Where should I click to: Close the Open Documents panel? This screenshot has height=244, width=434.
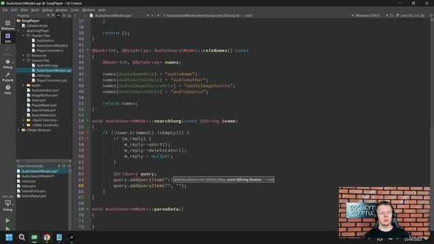click(69, 166)
